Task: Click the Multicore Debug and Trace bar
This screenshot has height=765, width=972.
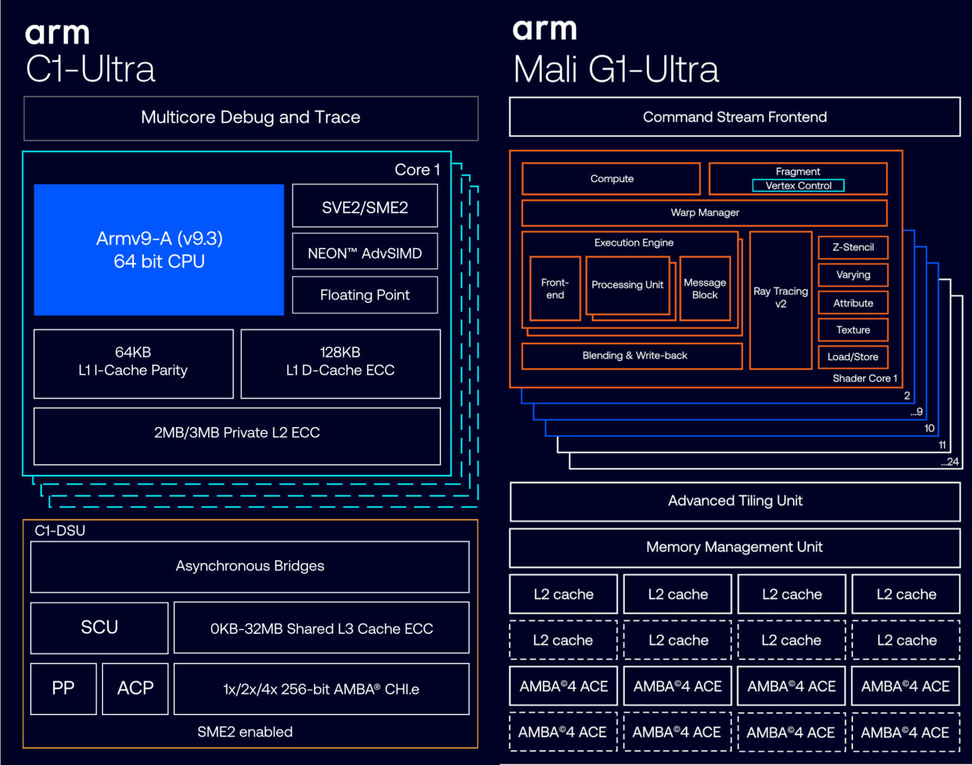Action: click(251, 117)
